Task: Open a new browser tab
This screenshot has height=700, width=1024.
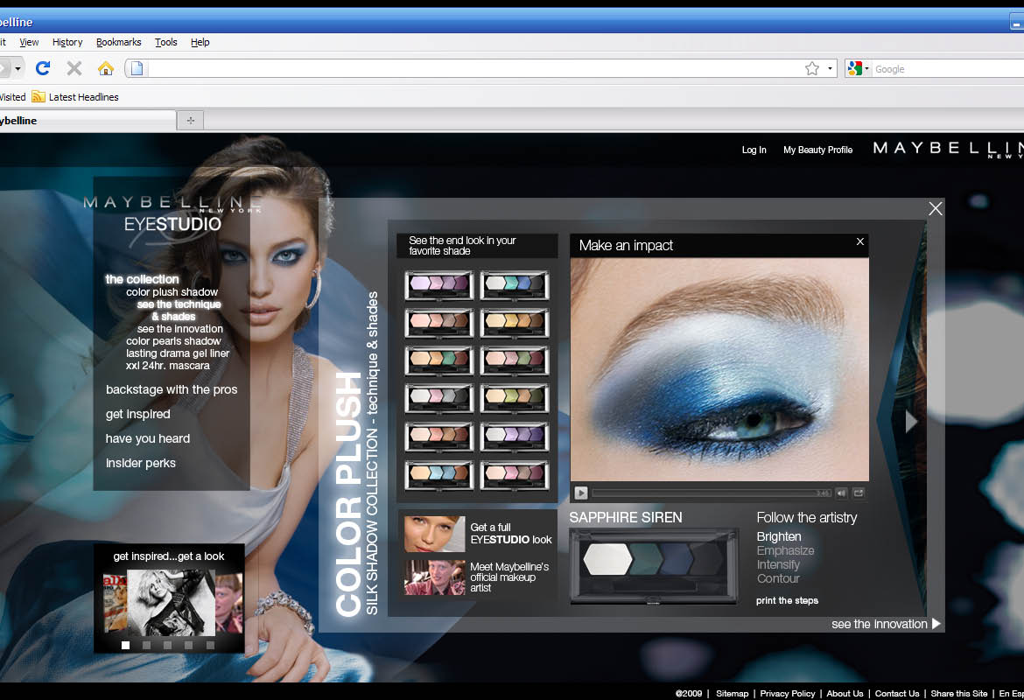Action: click(x=190, y=121)
